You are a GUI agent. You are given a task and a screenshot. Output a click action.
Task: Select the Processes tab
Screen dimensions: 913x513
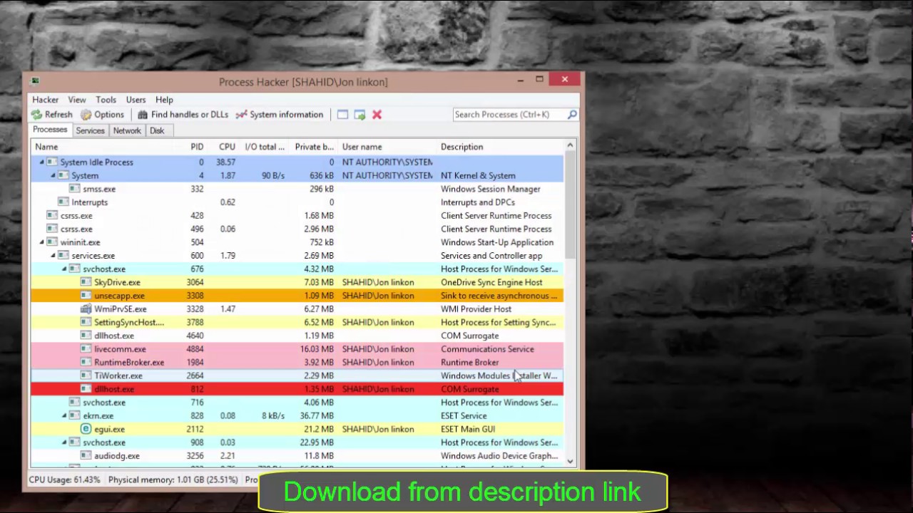pos(50,130)
